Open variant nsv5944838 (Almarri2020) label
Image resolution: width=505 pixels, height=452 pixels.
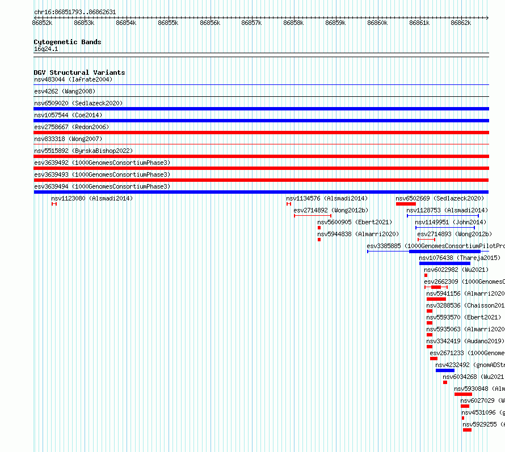pyautogui.click(x=358, y=234)
